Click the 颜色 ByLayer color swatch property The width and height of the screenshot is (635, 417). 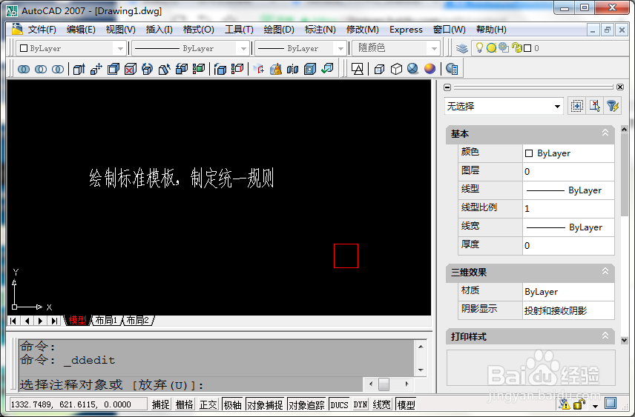529,153
